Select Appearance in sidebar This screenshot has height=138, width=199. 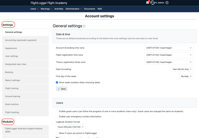coord(26,48)
